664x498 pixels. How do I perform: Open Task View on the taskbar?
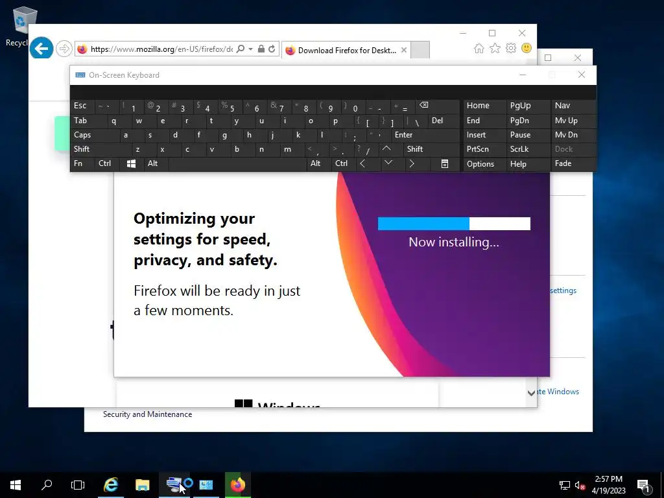pyautogui.click(x=78, y=485)
